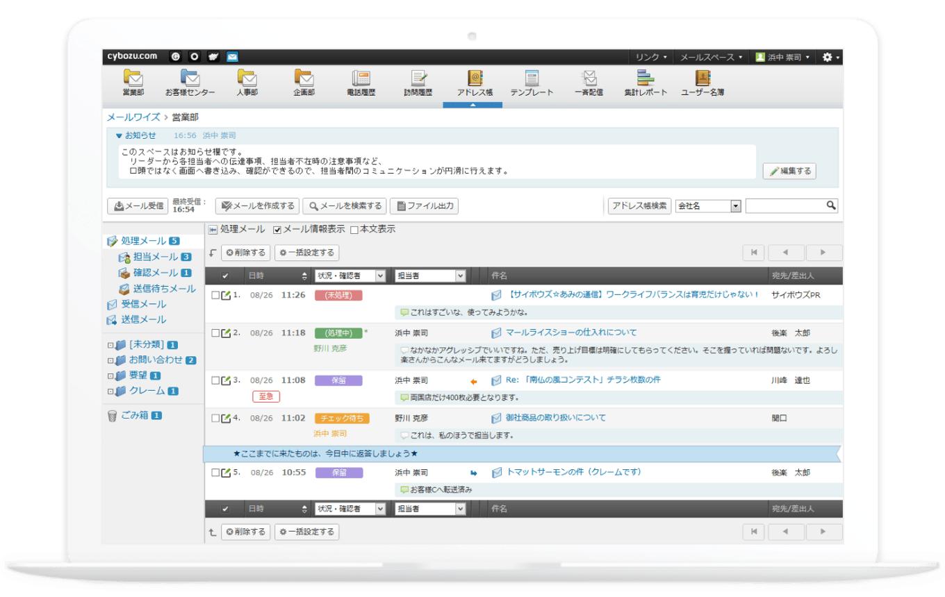The image size is (945, 597).
Task: Click the ファイル出力 button
Action: tap(424, 206)
